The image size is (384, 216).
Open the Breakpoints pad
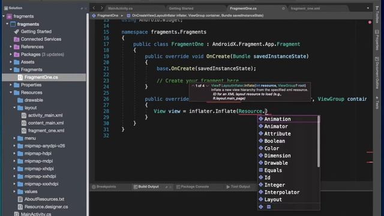click(104, 187)
